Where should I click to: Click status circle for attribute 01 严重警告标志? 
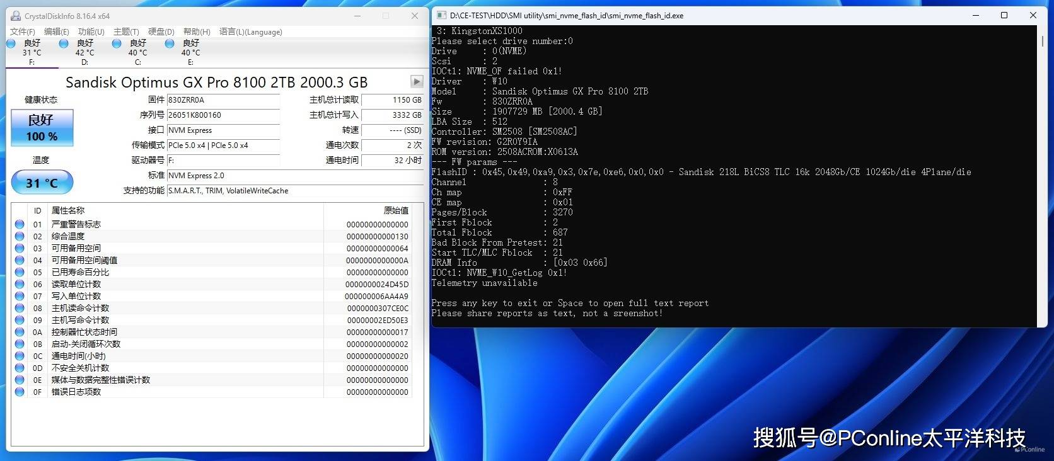pyautogui.click(x=20, y=224)
